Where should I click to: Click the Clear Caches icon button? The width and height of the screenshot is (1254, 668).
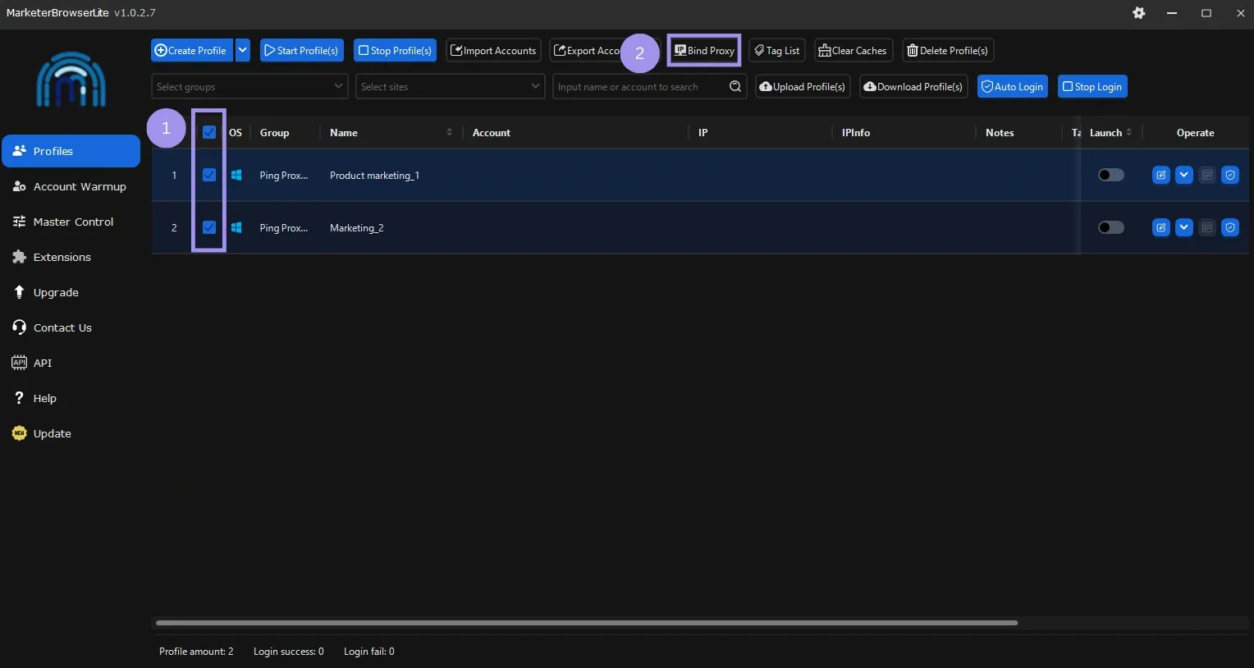coord(853,50)
